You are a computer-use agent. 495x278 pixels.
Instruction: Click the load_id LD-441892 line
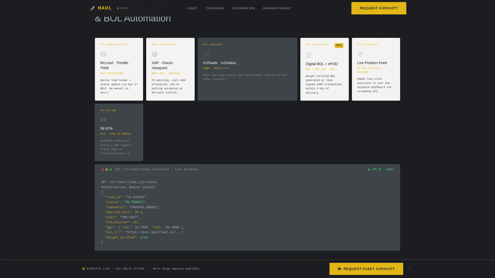[x=126, y=197]
